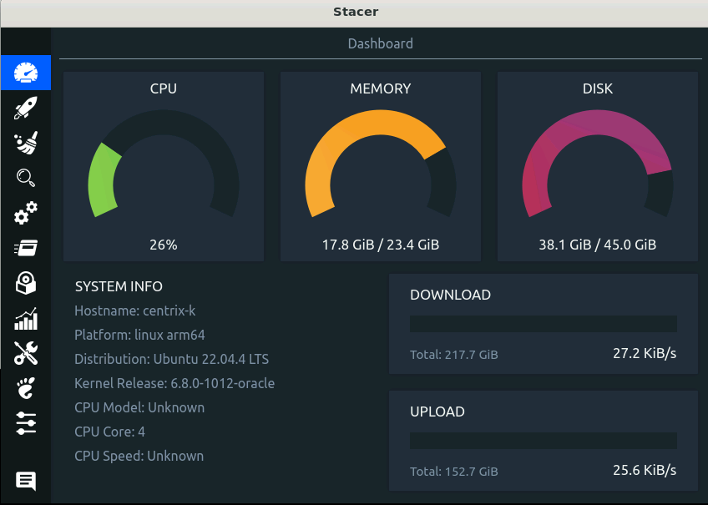Viewport: 708px width, 505px height.
Task: Click the Dashboard page title
Action: coord(380,43)
